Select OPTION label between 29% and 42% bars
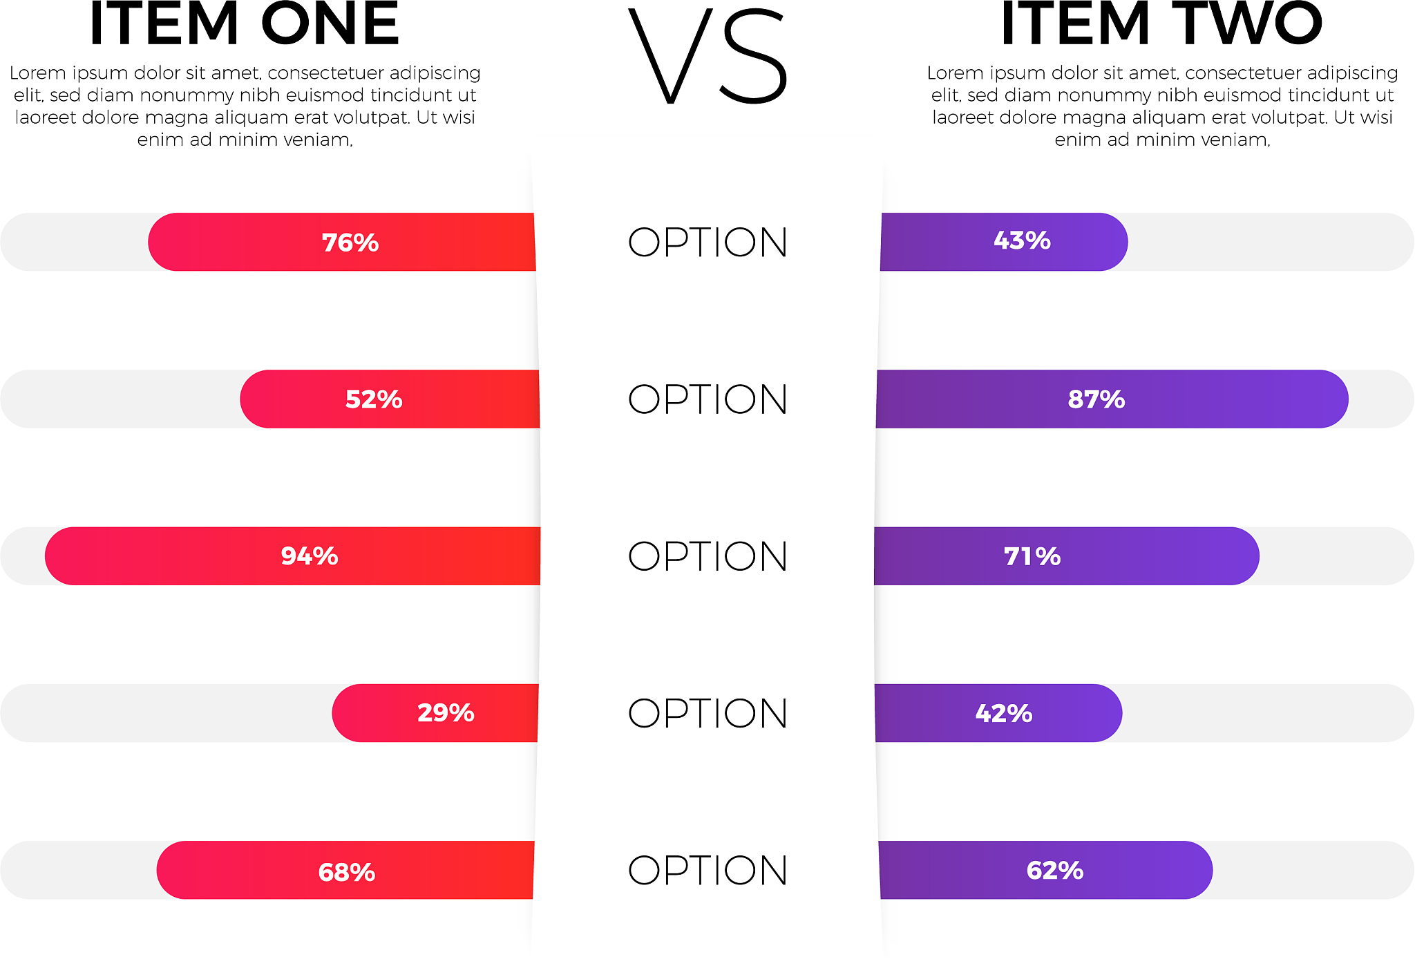 tap(707, 713)
